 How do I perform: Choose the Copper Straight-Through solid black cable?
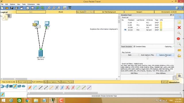(x=41, y=88)
